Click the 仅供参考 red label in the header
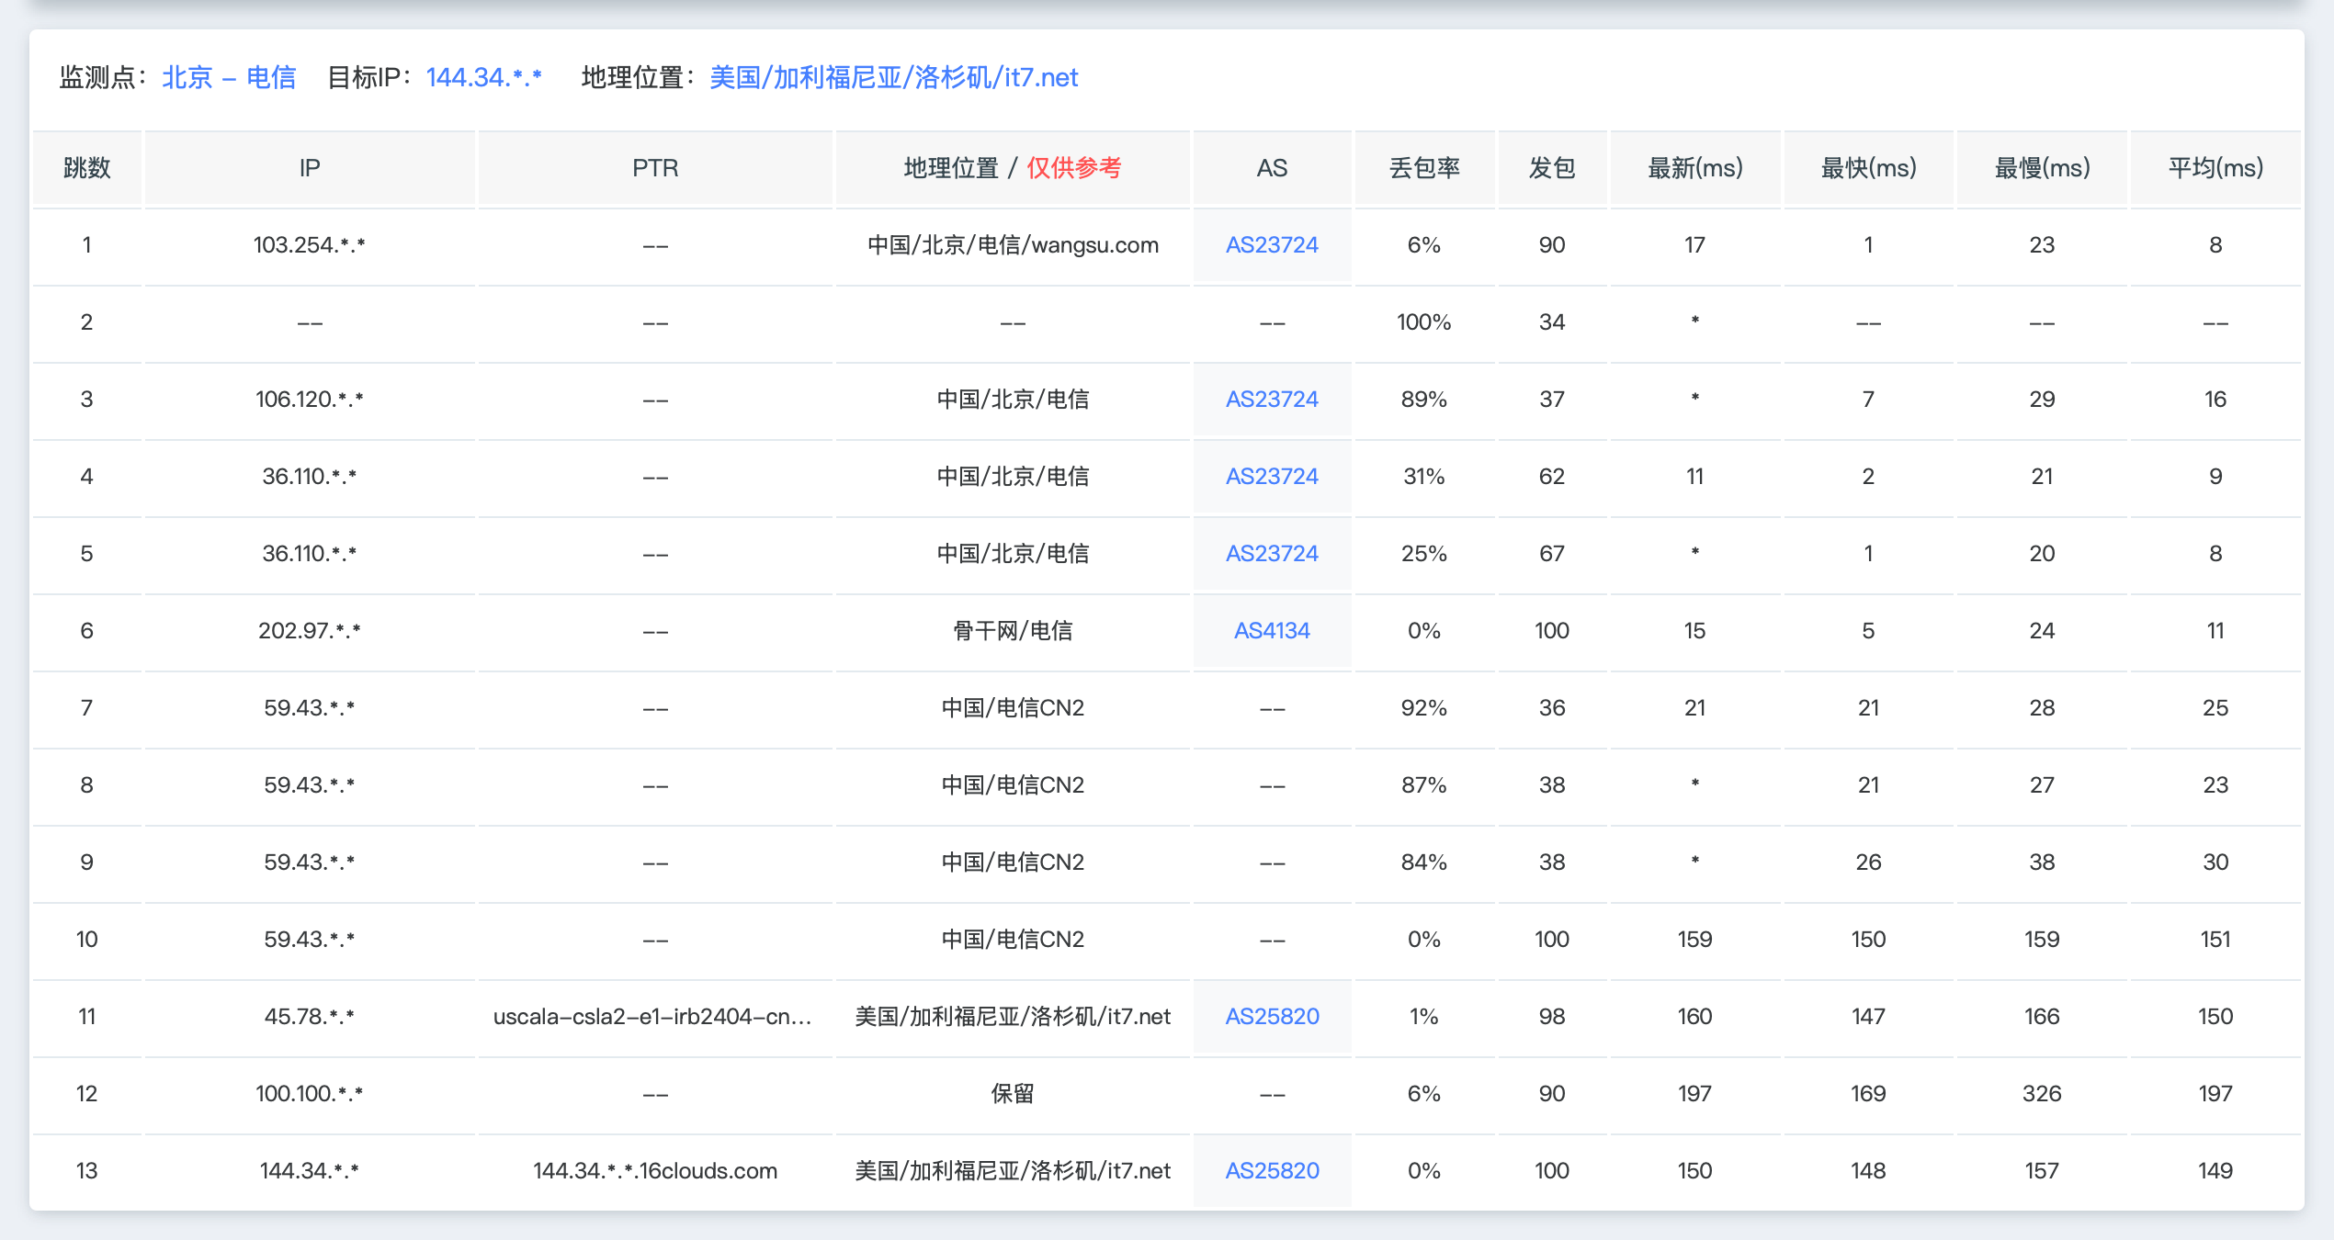This screenshot has width=2334, height=1240. tap(1073, 168)
